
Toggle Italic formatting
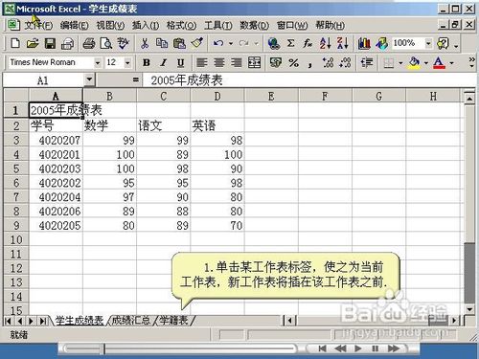click(x=164, y=62)
